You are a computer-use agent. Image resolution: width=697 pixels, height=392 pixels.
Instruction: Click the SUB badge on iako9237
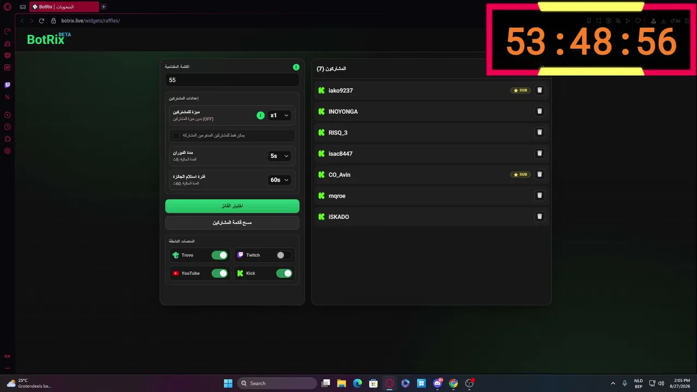click(521, 90)
